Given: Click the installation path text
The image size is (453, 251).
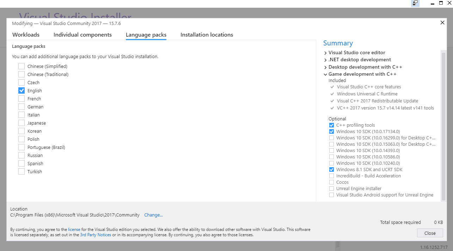Looking at the screenshot, I should pyautogui.click(x=75, y=215).
